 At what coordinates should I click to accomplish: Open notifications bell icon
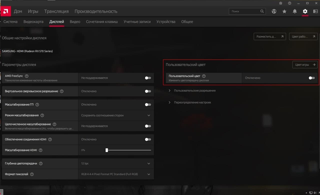pyautogui.click(x=295, y=11)
